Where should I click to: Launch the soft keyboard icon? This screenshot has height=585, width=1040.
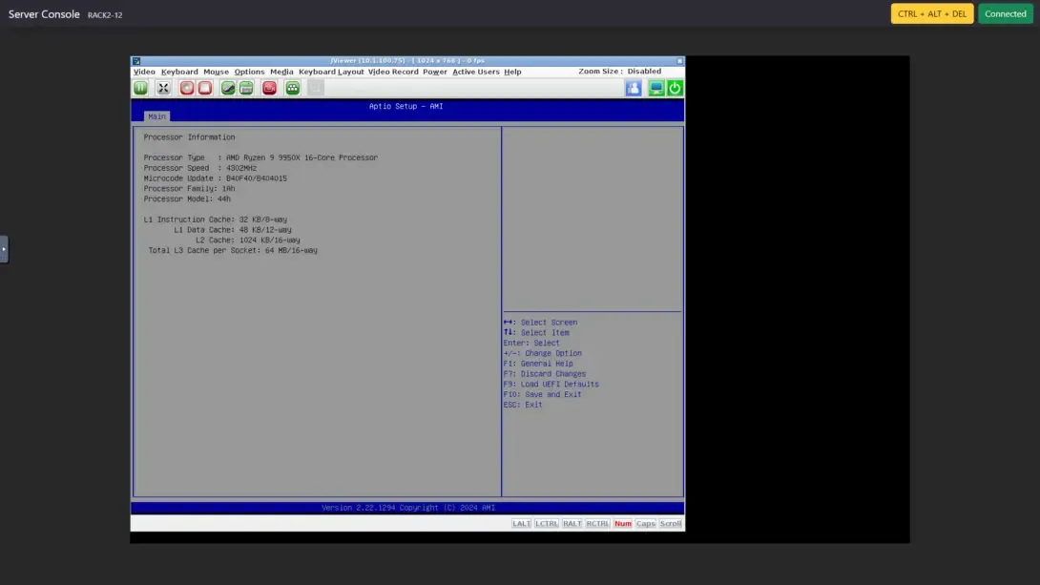pos(247,87)
